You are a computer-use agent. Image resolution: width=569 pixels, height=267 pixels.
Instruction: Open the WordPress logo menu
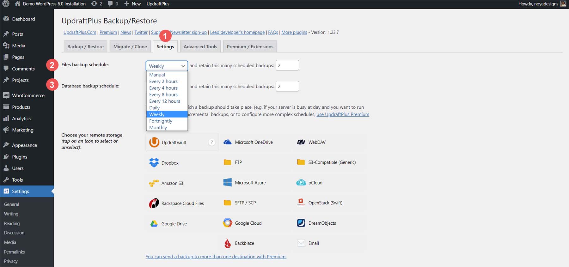(x=6, y=4)
